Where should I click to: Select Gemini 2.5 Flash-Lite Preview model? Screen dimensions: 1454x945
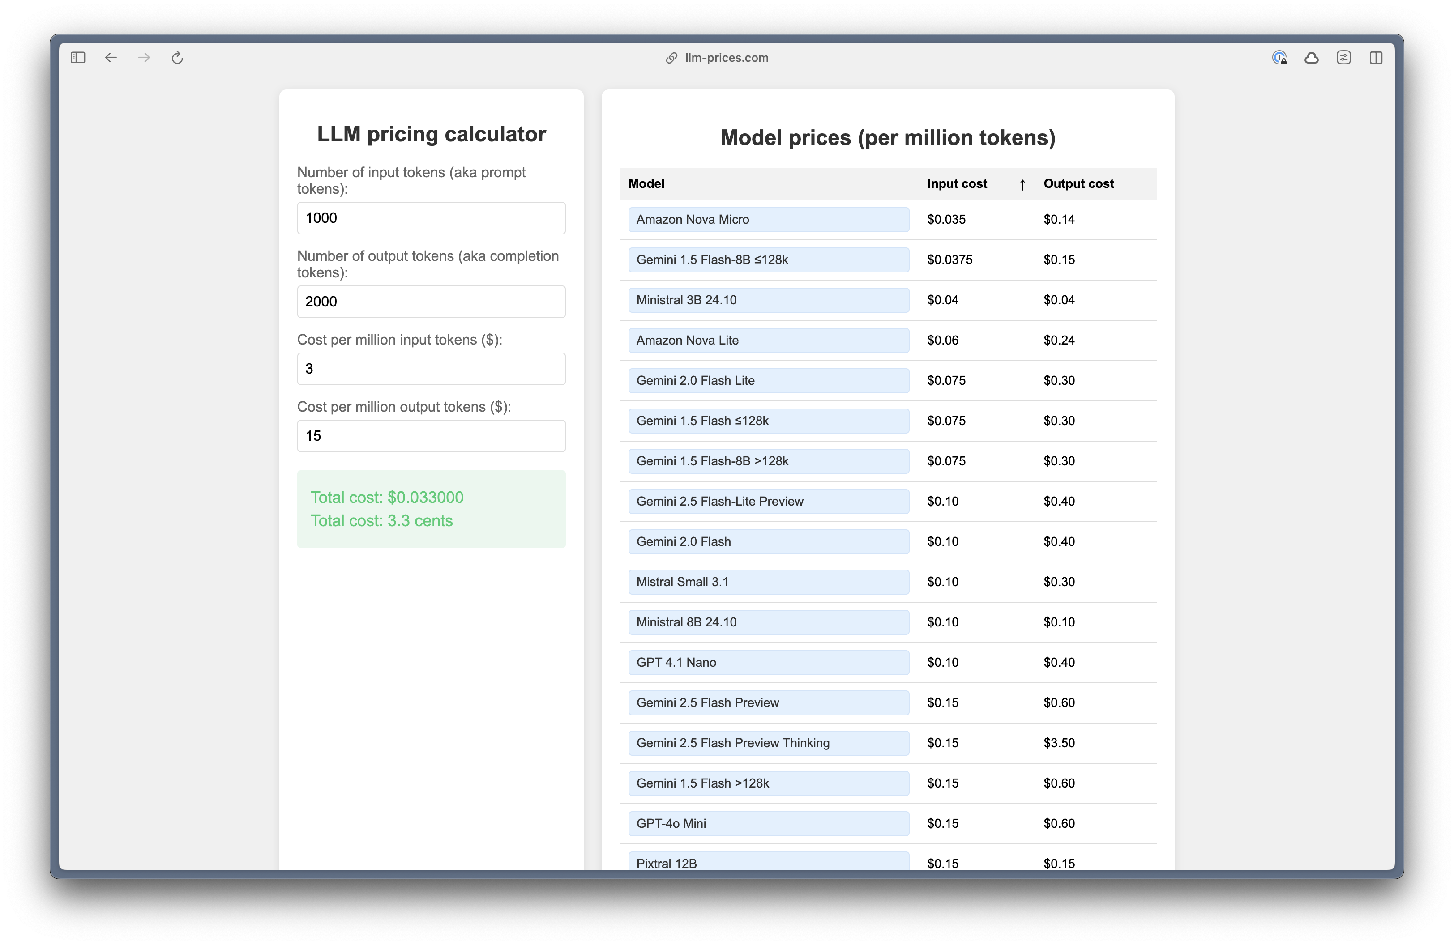769,502
